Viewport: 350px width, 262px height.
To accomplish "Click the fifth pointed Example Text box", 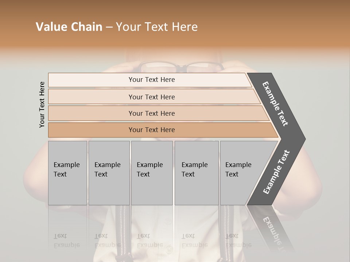I will point(241,172).
